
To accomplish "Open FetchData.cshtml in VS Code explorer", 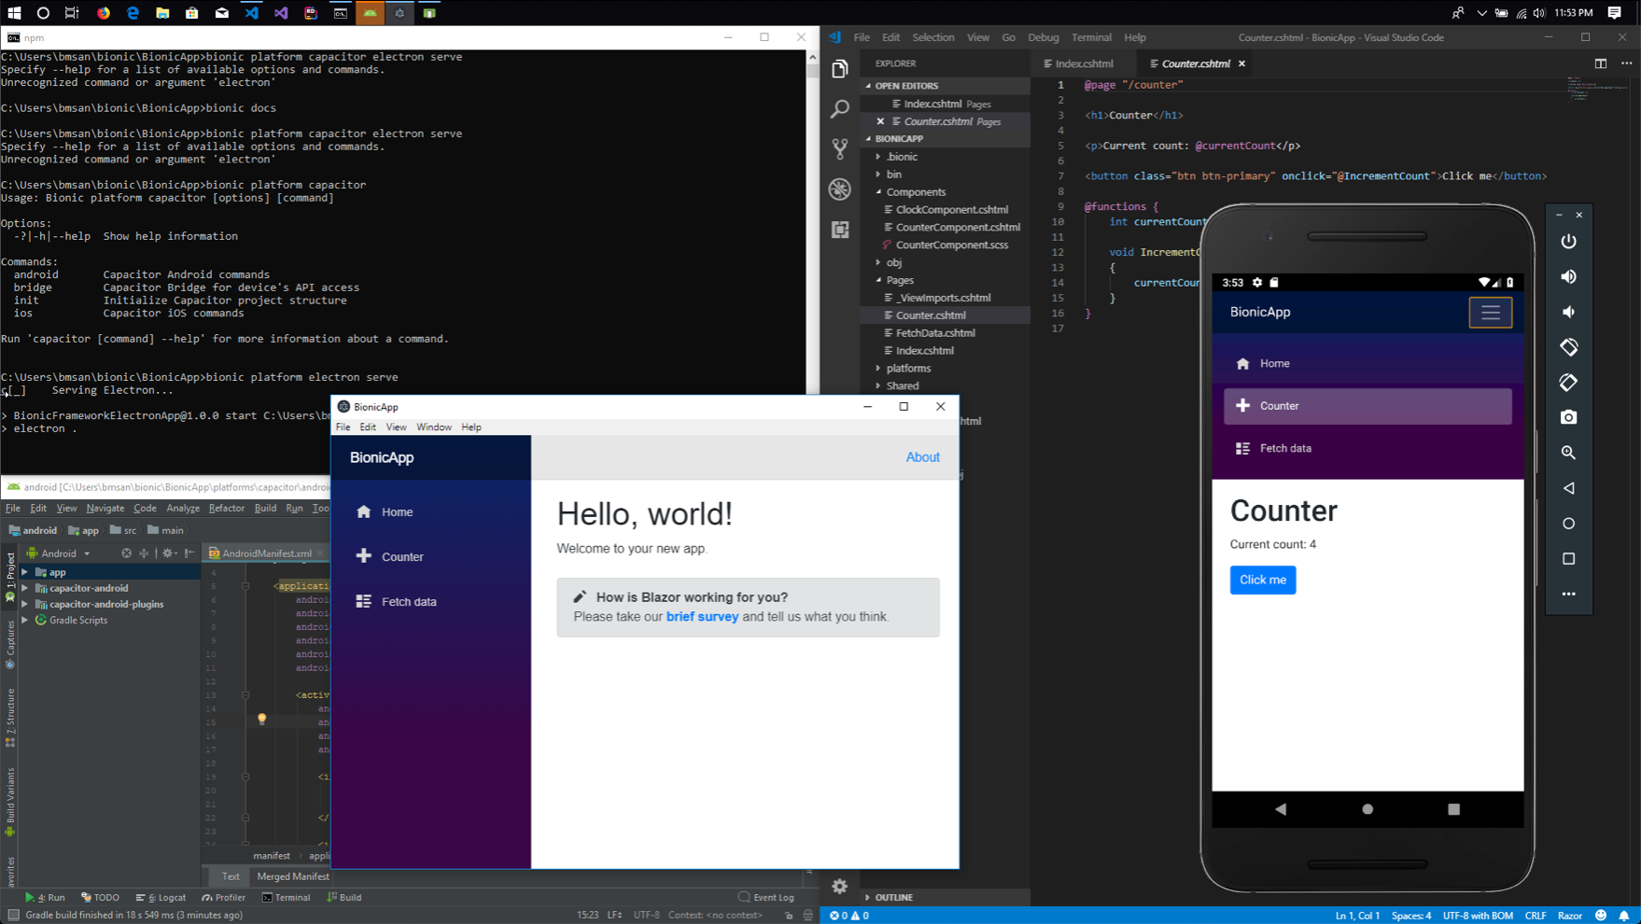I will 935,333.
